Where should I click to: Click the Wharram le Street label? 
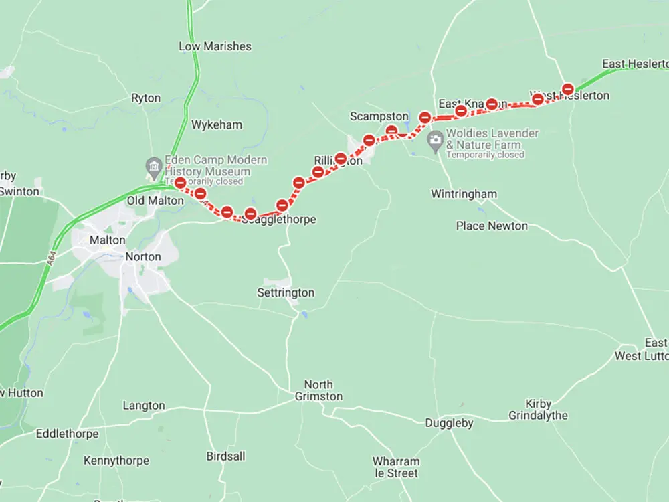396,467
